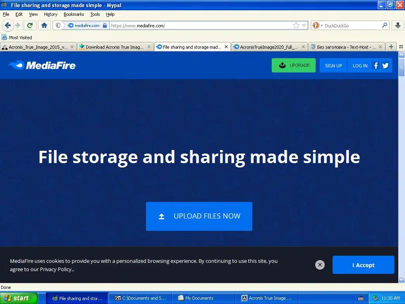
Task: Close the Acronis_True_Image_2015 tab
Action: (72, 47)
